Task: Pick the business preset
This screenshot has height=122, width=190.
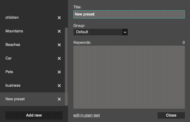Action: [32, 85]
